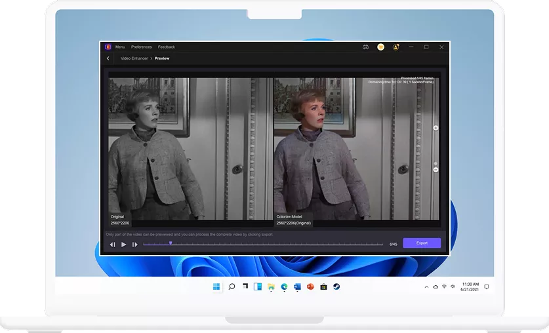Screen dimensions: 549x333
Task: Click the Export button
Action: tap(422, 243)
